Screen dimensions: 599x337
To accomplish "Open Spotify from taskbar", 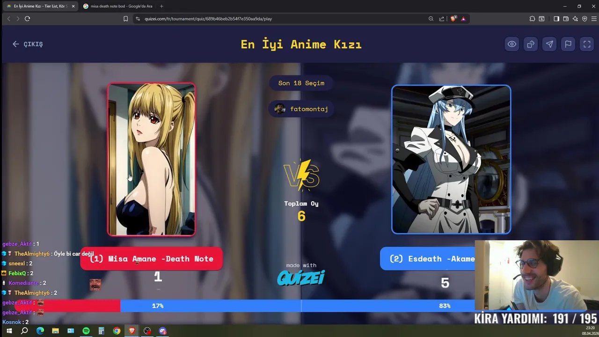I will tap(86, 331).
